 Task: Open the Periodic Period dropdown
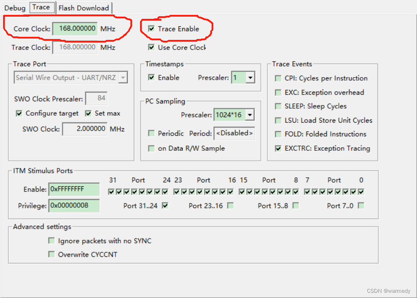[x=234, y=133]
